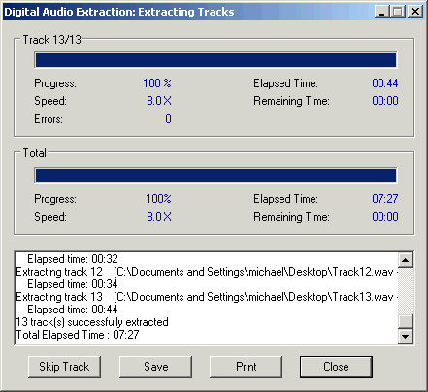Click the log scrollbar thumb

click(x=406, y=321)
